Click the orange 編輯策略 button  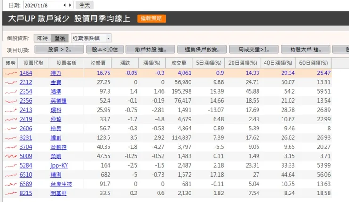pos(151,18)
